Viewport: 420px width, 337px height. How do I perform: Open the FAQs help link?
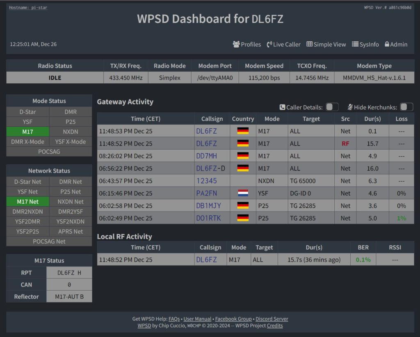(x=174, y=319)
